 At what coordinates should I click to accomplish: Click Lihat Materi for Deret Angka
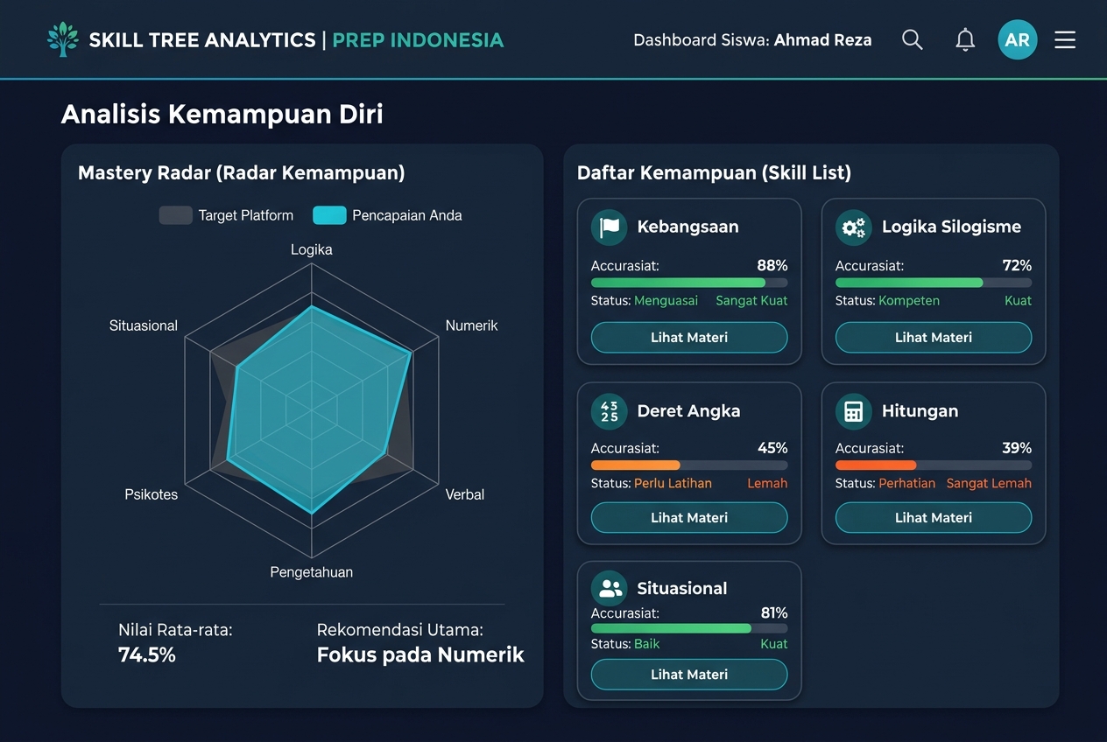click(x=689, y=517)
